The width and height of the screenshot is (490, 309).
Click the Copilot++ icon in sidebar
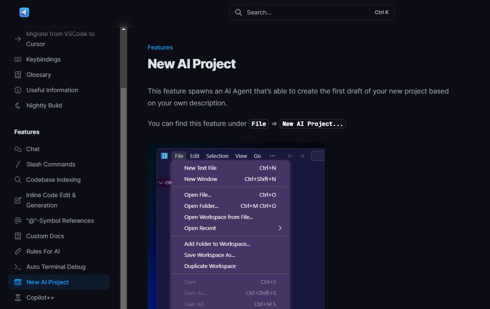tap(18, 297)
